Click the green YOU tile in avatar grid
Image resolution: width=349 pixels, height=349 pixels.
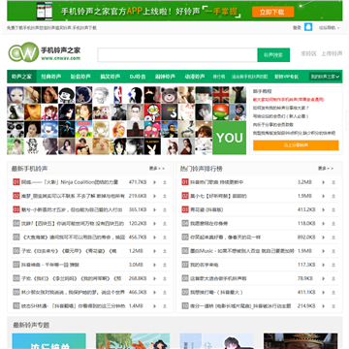[230, 138]
